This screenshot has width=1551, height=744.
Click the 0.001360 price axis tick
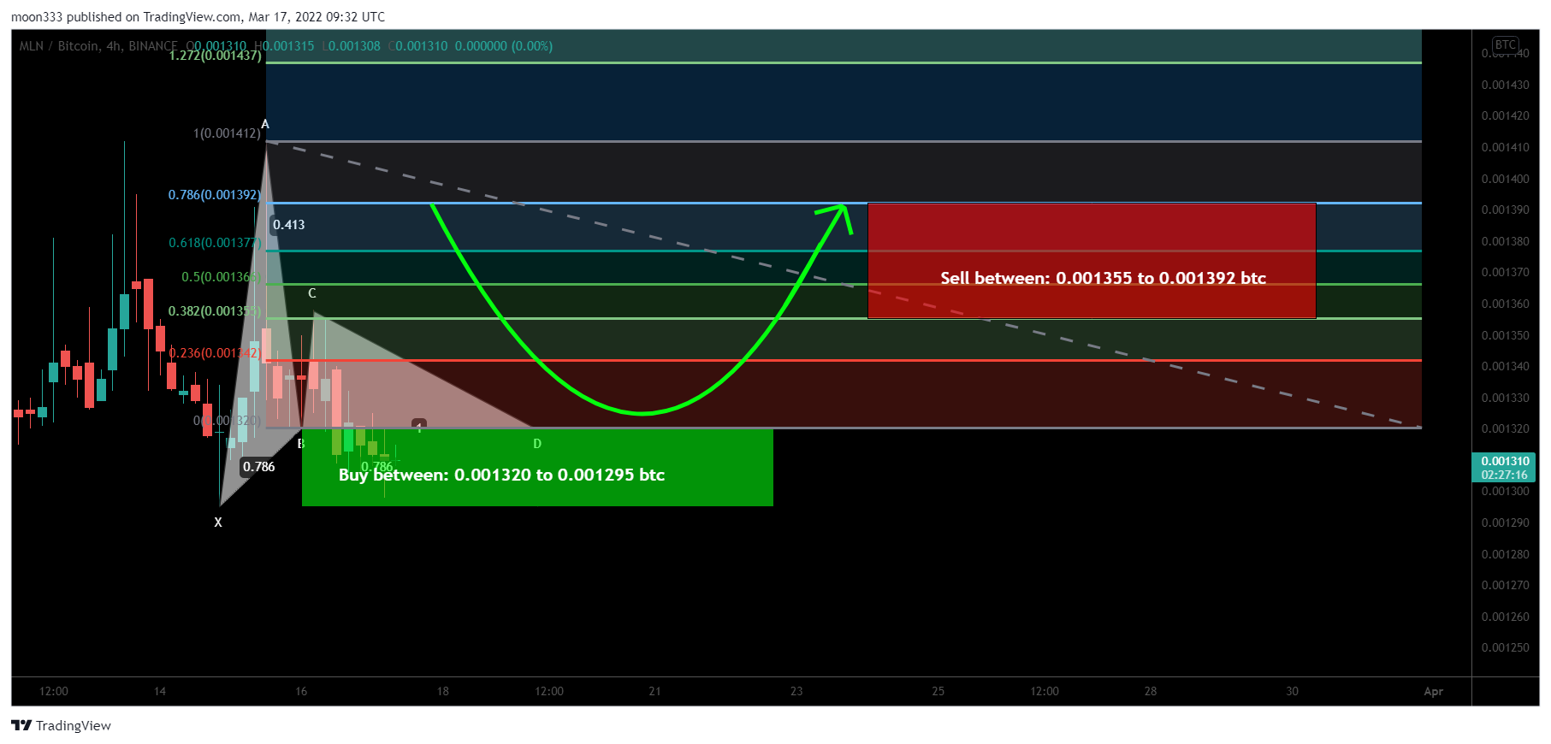pos(1506,304)
